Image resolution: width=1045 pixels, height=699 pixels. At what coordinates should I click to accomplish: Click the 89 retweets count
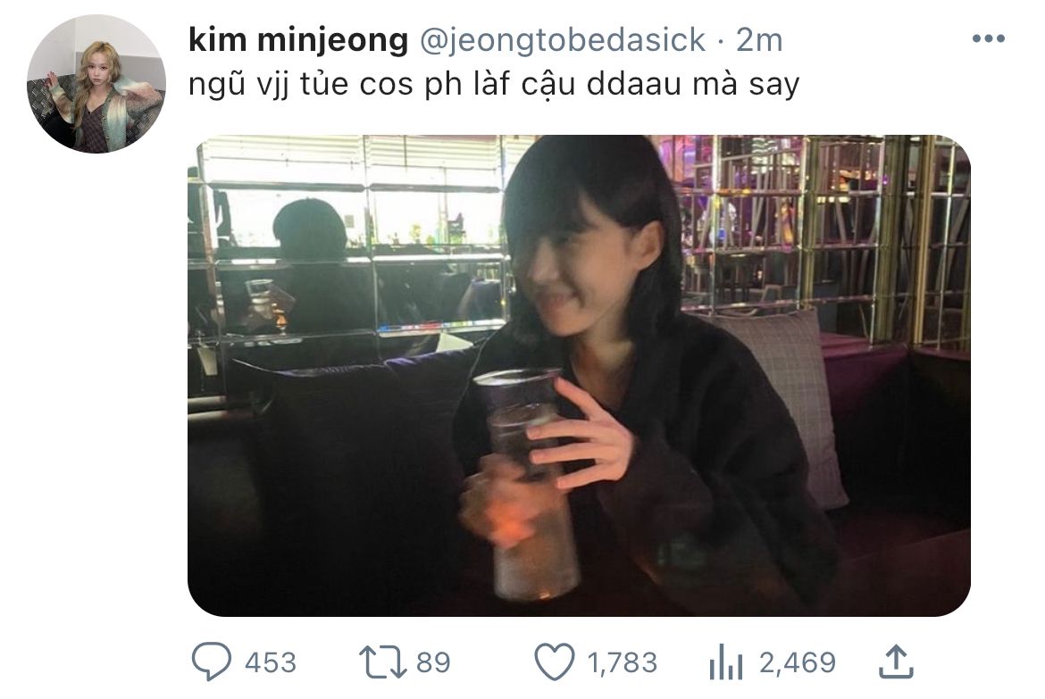(x=434, y=662)
